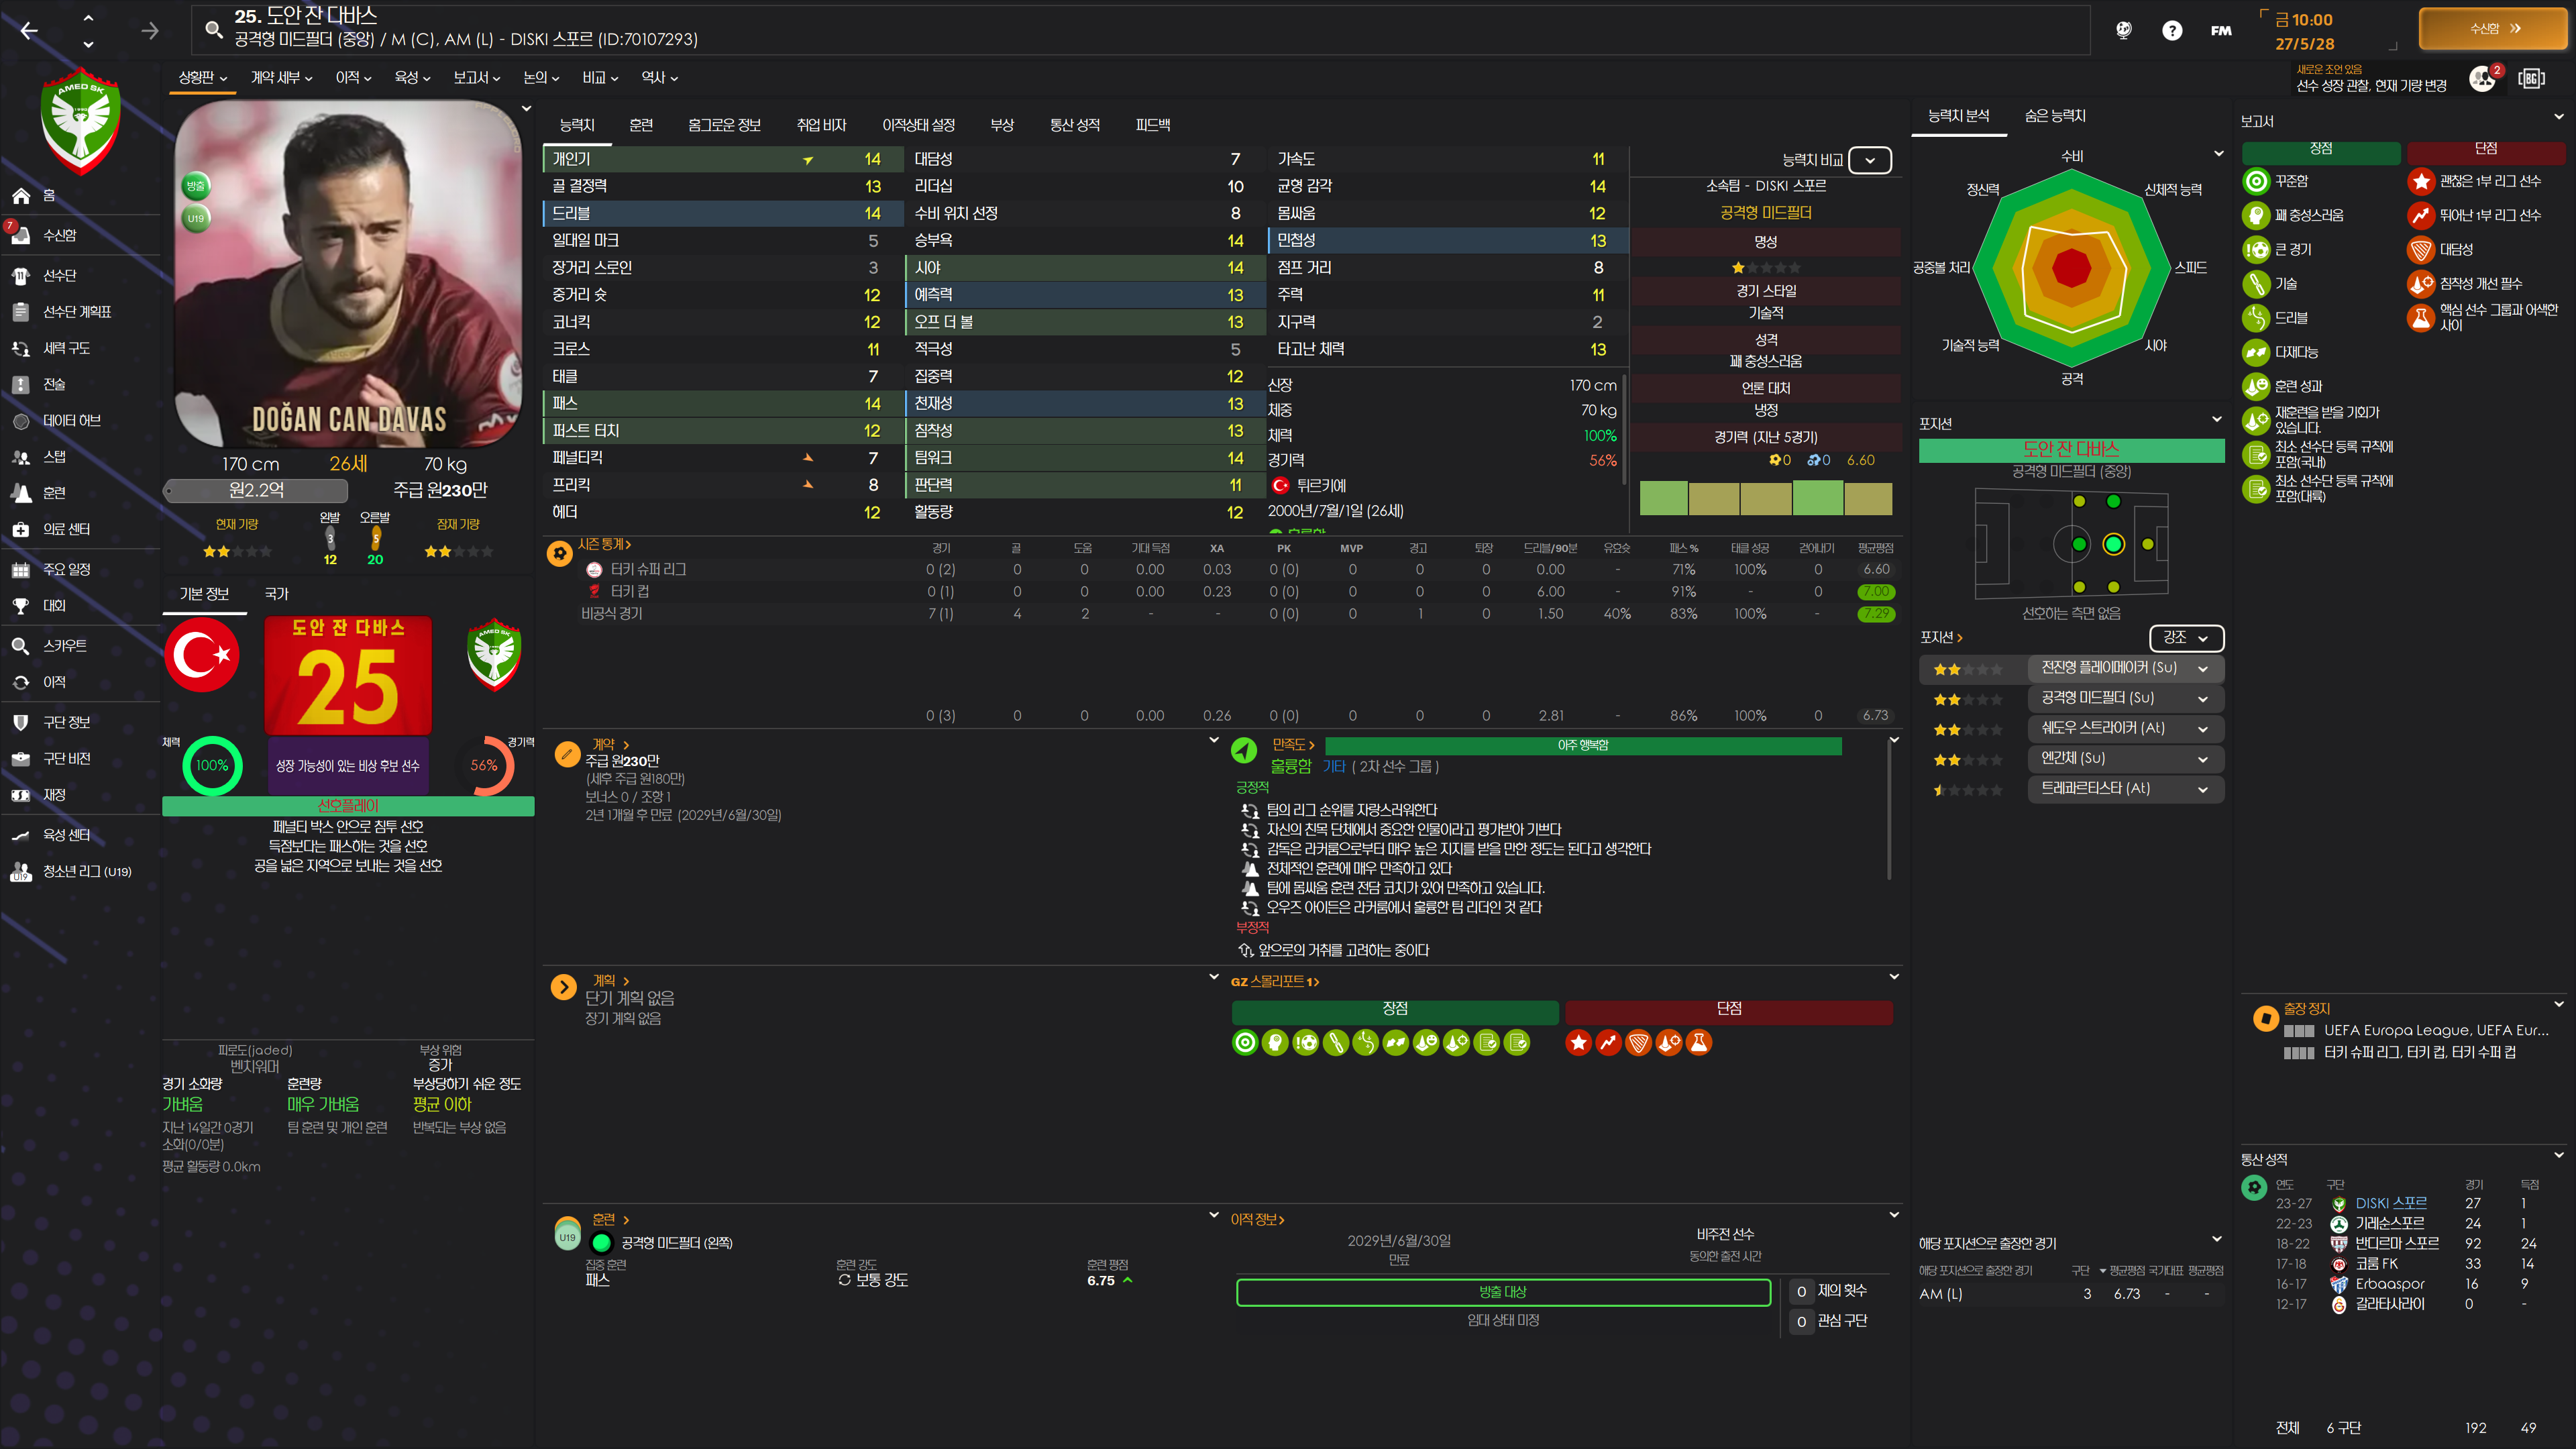The height and width of the screenshot is (1449, 2576).
Task: Switch to the 숨은 능력치 tab
Action: (2054, 116)
